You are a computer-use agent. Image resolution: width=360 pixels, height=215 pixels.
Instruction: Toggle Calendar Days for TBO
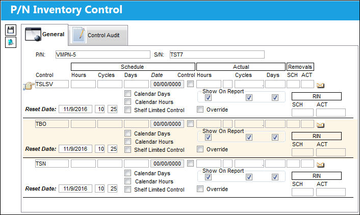(x=127, y=133)
